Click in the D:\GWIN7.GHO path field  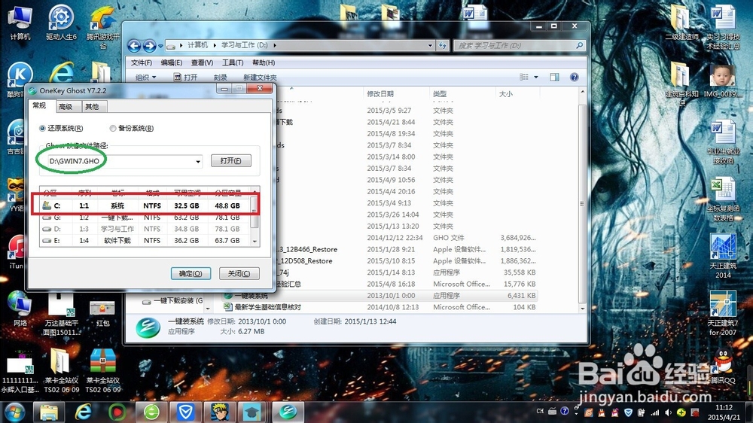pyautogui.click(x=120, y=161)
